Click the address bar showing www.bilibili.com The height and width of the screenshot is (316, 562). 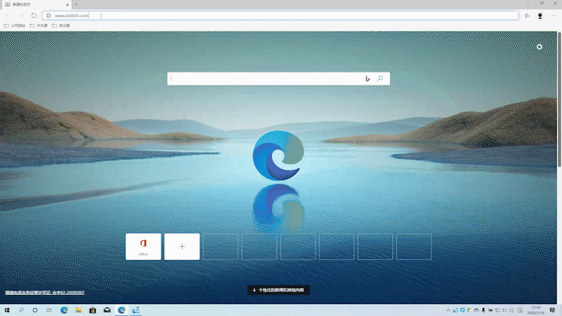(x=280, y=15)
